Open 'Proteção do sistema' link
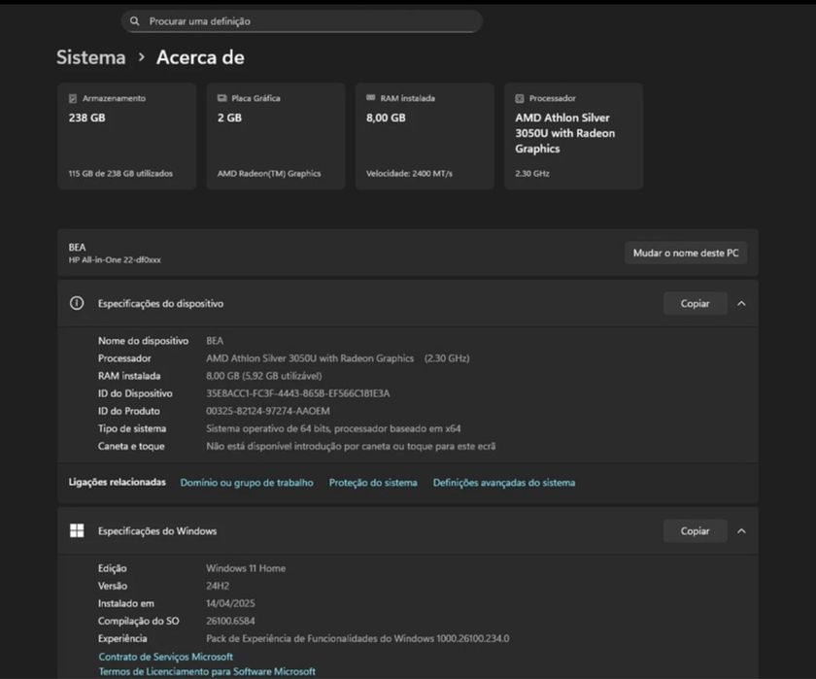 pyautogui.click(x=373, y=483)
